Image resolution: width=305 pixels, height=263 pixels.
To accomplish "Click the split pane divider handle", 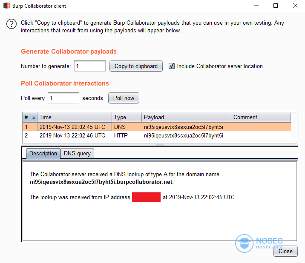I will 160,145.
